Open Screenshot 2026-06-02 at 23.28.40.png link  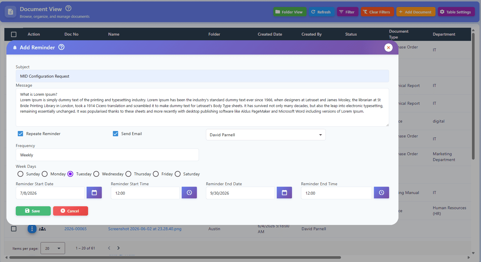(145, 229)
